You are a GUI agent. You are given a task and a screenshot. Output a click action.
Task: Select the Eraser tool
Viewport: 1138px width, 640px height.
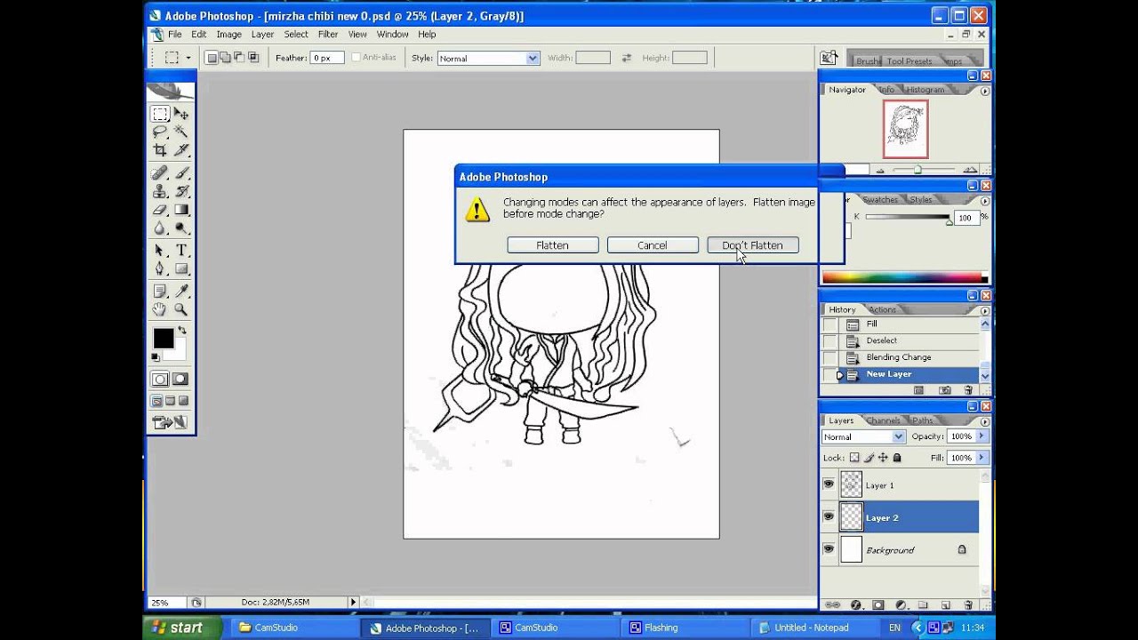160,210
